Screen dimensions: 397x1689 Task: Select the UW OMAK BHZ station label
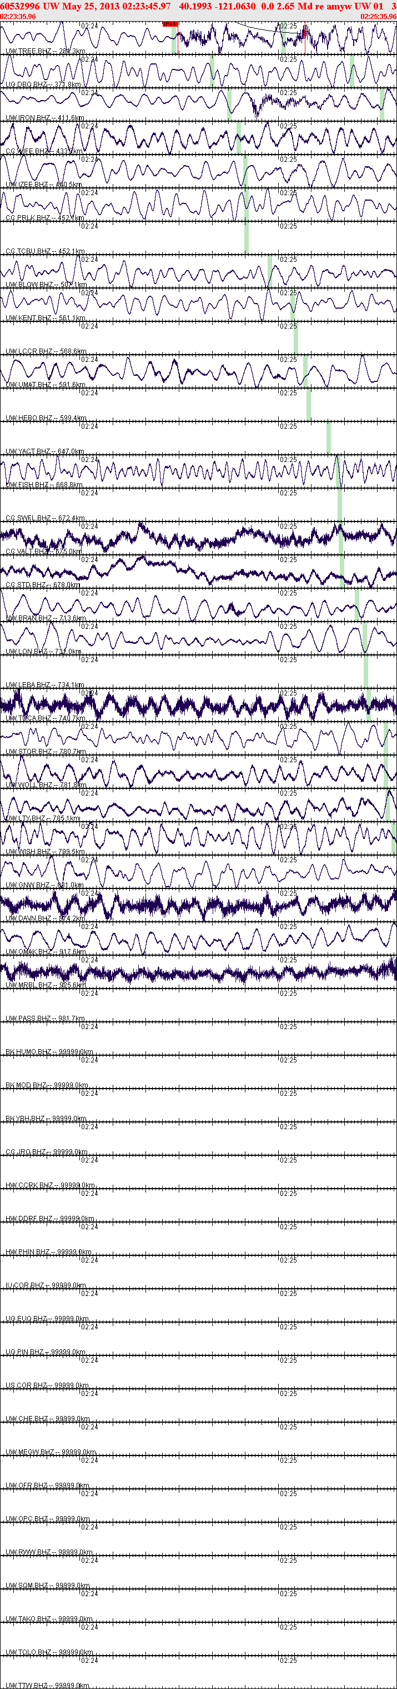point(46,952)
